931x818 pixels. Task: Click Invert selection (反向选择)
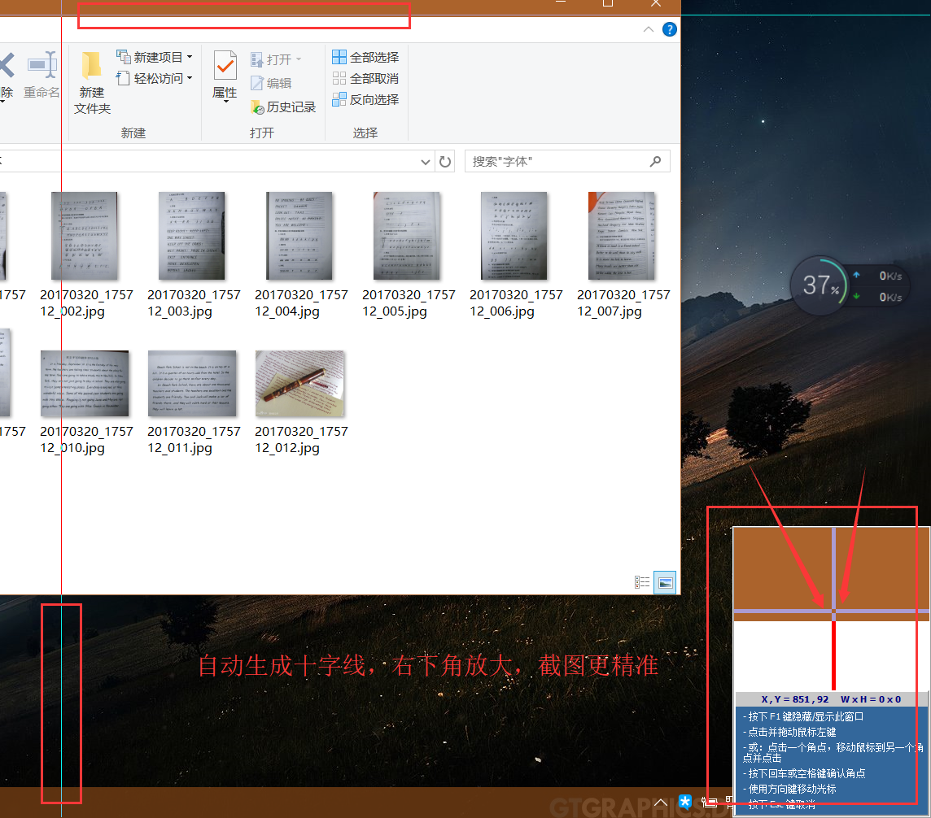[x=365, y=99]
